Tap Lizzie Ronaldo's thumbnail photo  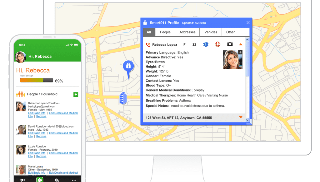coord(21,150)
